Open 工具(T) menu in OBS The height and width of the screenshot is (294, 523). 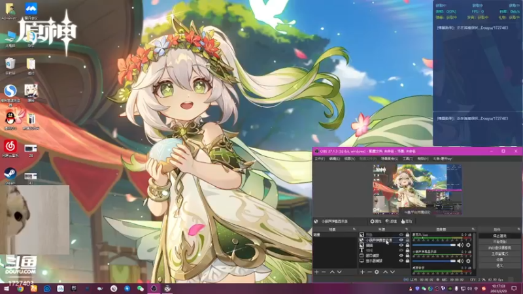tap(407, 159)
